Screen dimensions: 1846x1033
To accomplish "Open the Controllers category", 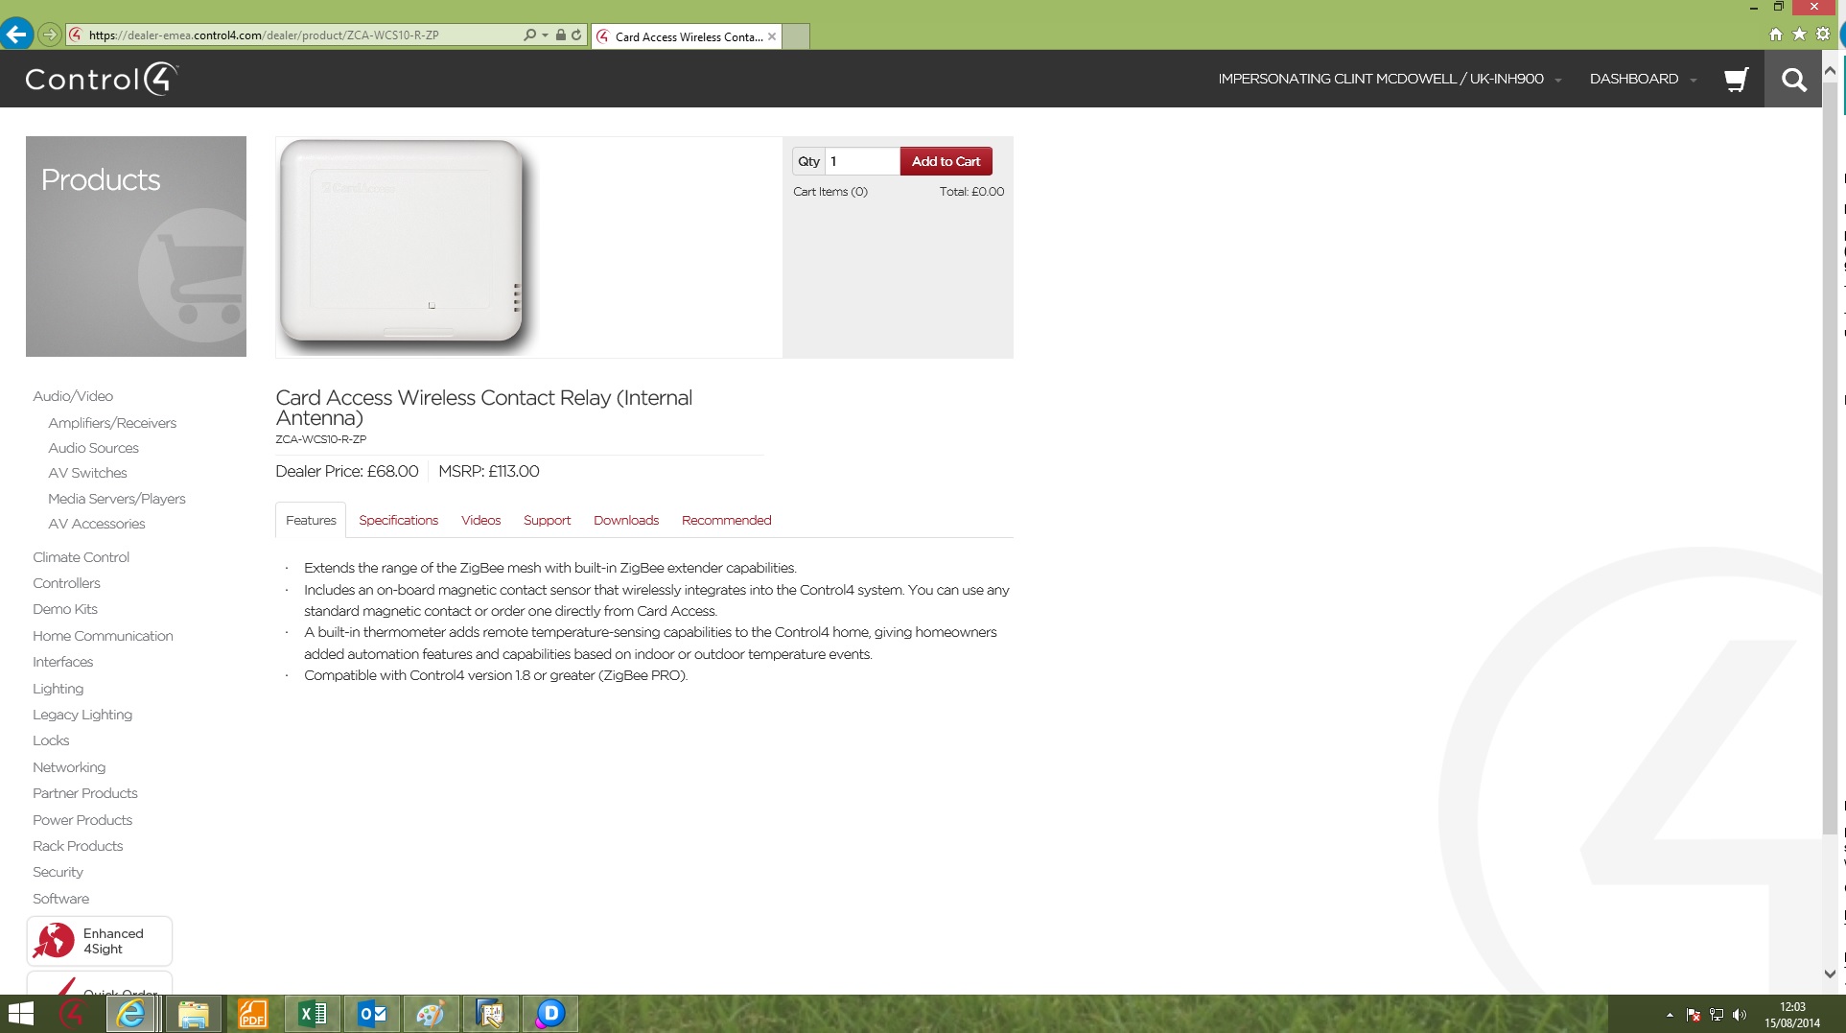I will coord(66,583).
